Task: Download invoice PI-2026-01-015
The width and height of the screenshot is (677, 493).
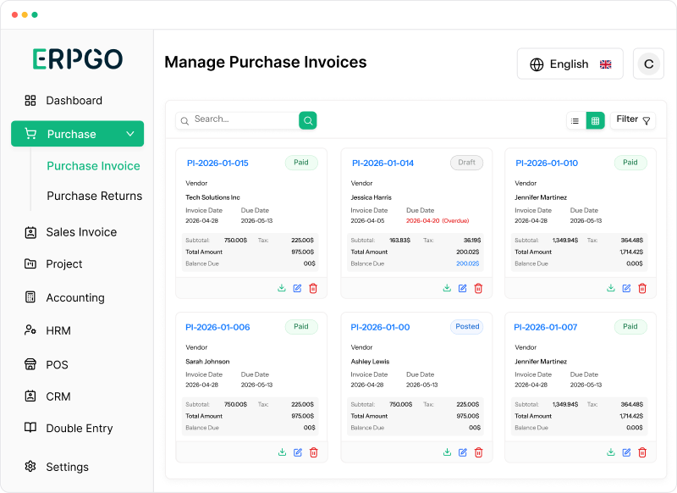Action: tap(282, 288)
